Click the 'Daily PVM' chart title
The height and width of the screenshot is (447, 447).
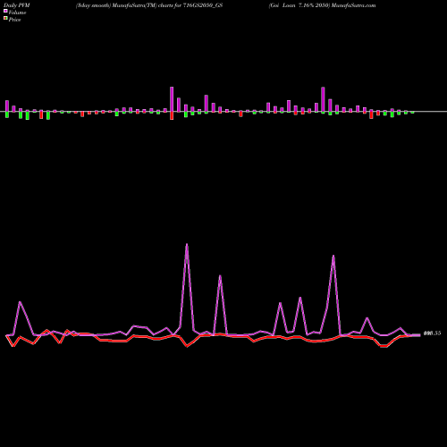point(17,5)
